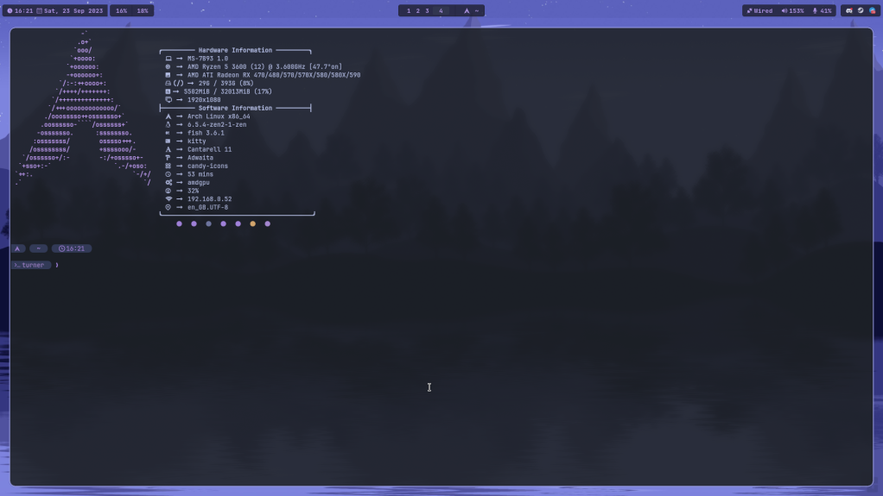Click the driver icon beside amdgpu
Screen dimensions: 883x496
point(168,182)
